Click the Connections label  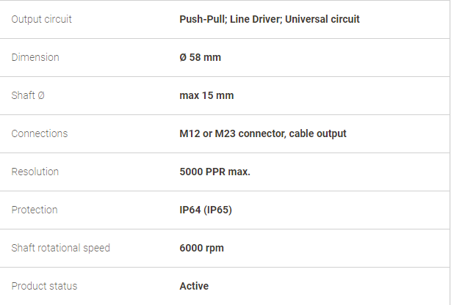point(40,133)
